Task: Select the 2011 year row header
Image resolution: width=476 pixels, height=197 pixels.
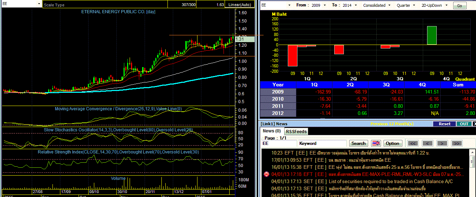Action: (x=278, y=106)
